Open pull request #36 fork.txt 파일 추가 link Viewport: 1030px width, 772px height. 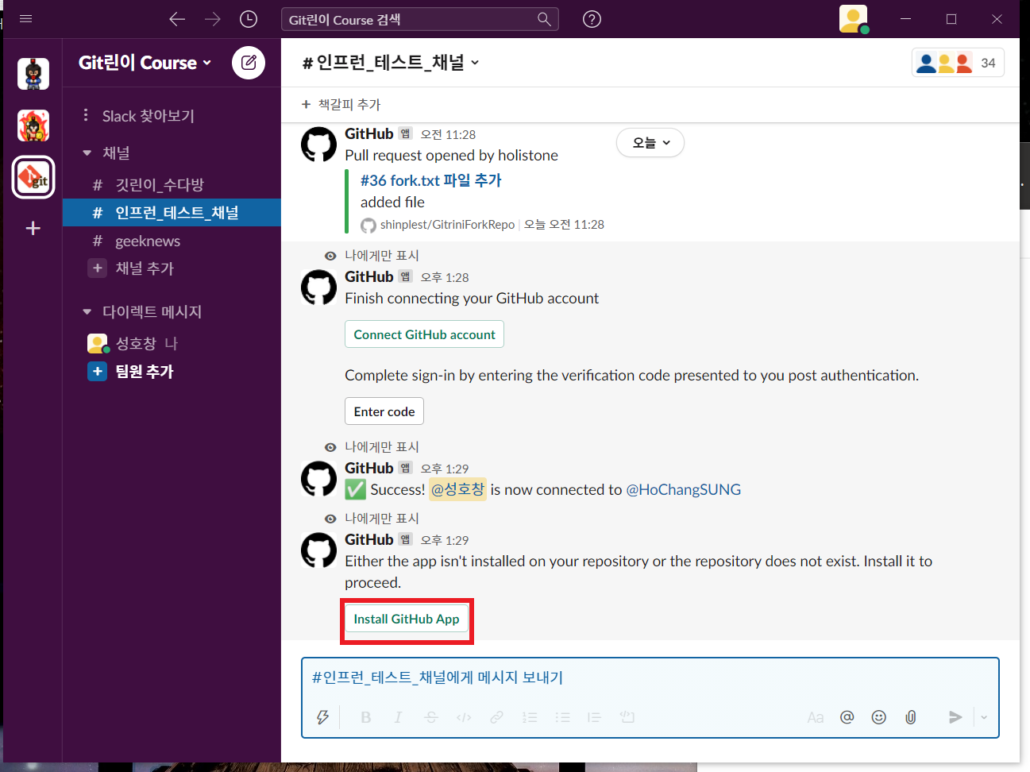431,180
